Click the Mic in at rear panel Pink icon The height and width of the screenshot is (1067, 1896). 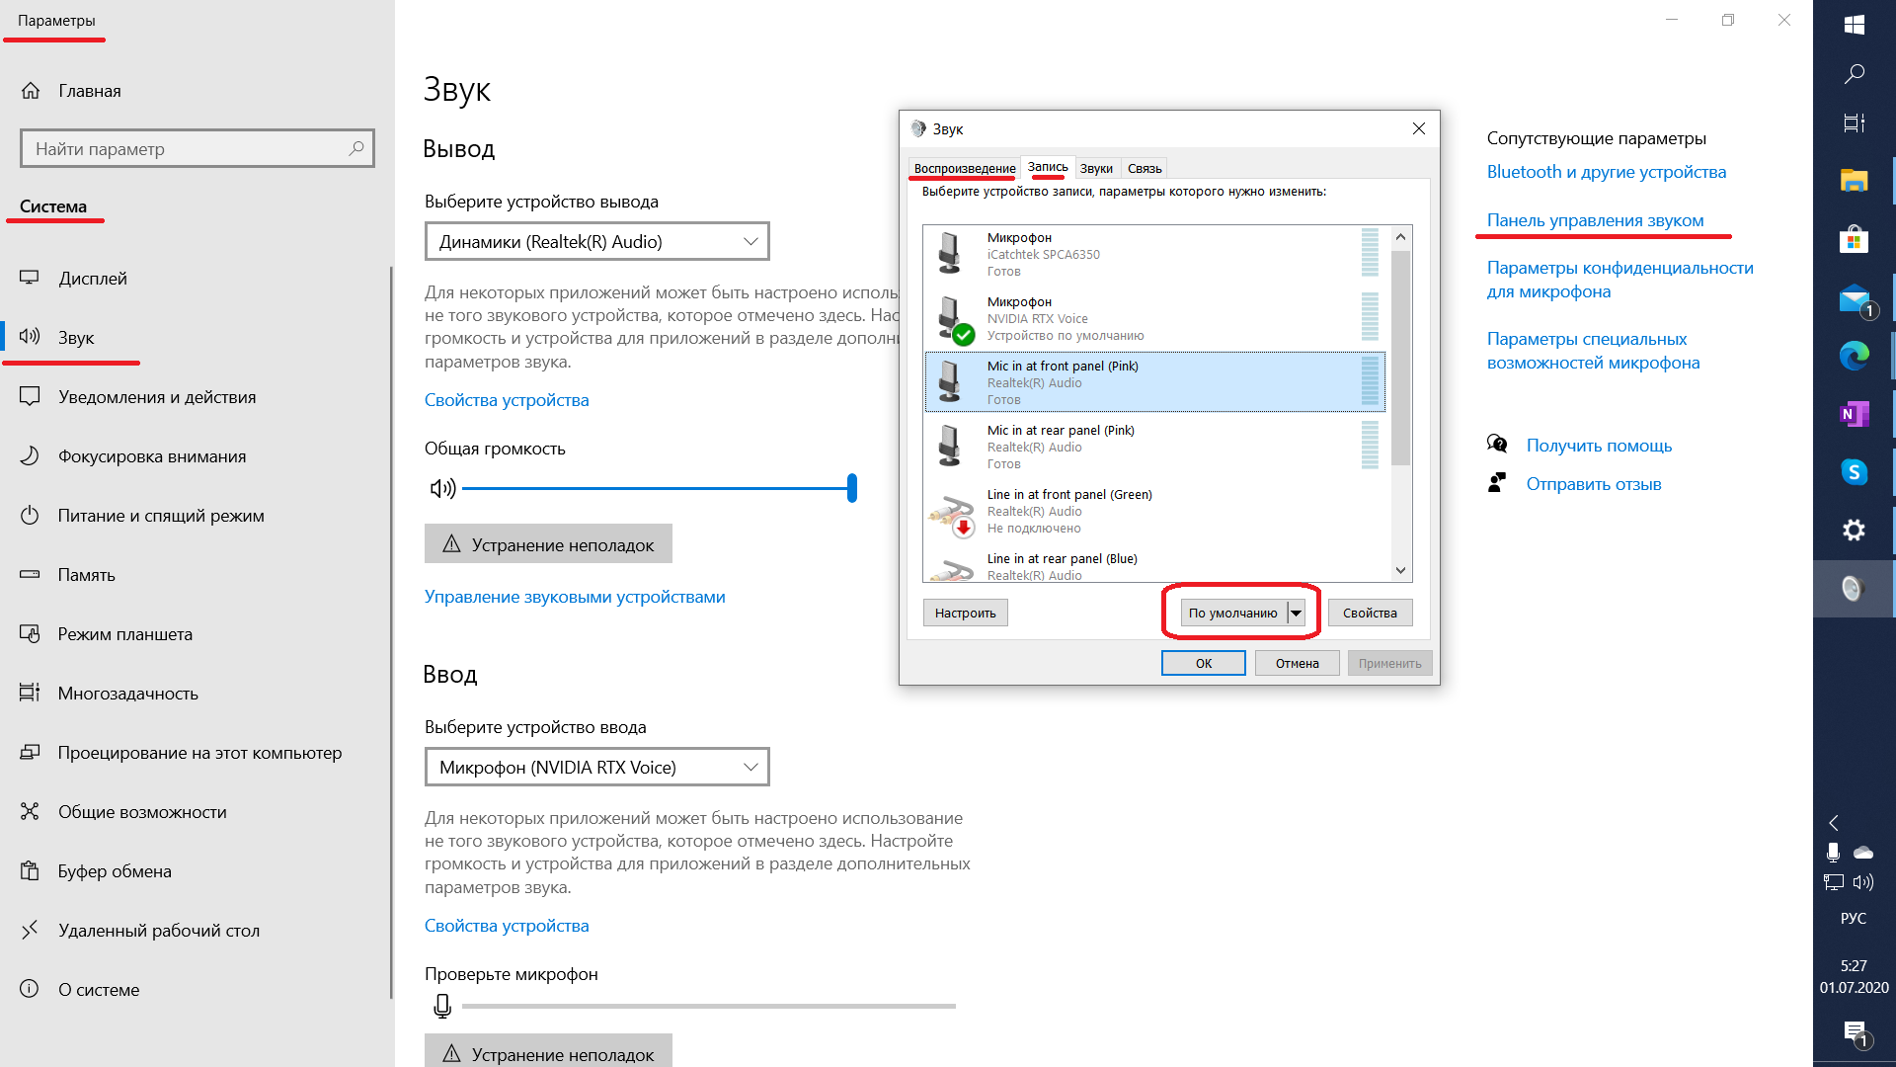[952, 446]
